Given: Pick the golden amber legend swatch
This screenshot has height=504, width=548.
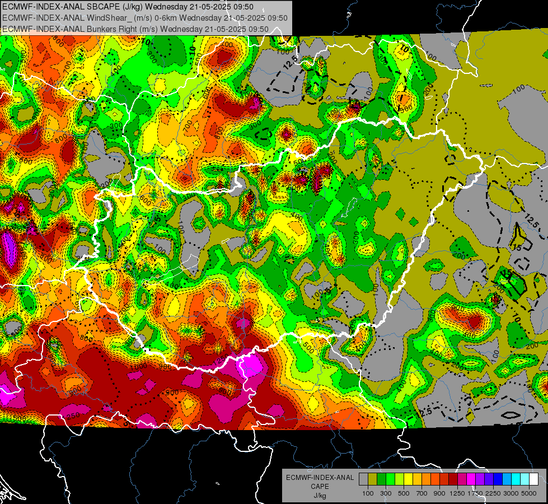Looking at the screenshot, I should (x=417, y=479).
